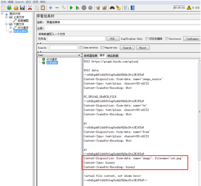This screenshot has height=186, width=201.
Task: Click the broom reset search icon
Action: click(119, 8)
